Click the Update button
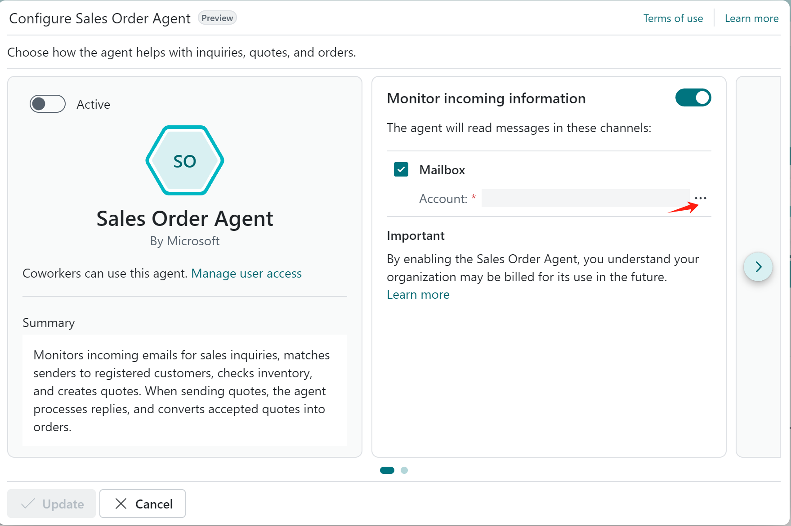Image resolution: width=791 pixels, height=526 pixels. (51, 504)
